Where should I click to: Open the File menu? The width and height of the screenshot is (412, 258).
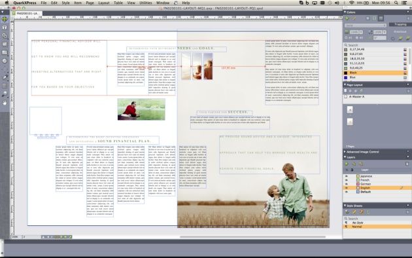point(44,3)
